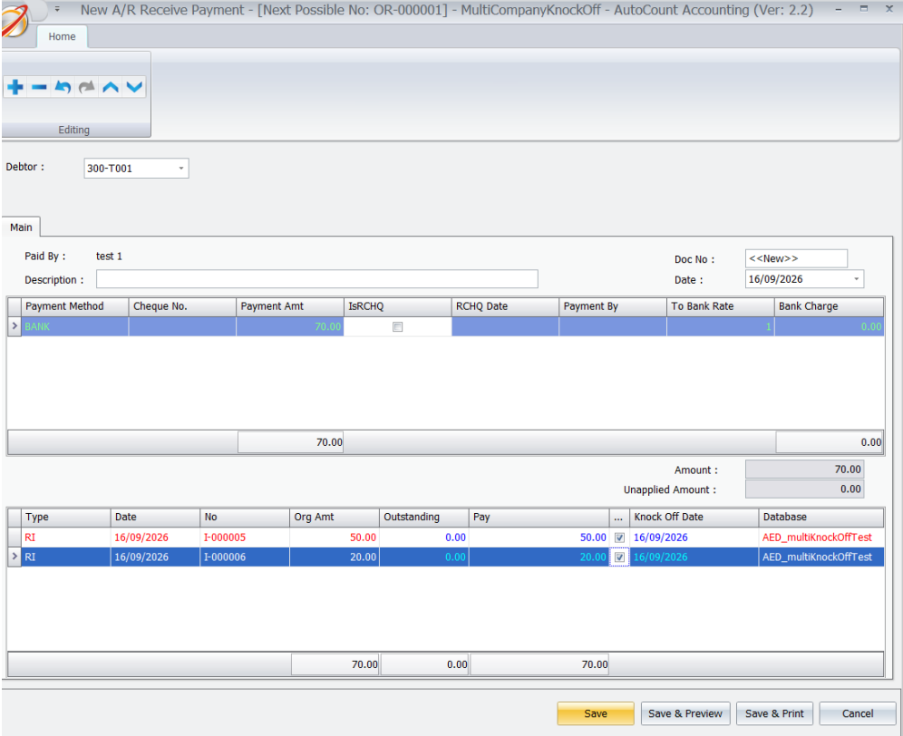Viewport: 903px width, 736px height.
Task: Click the move up chevron icon
Action: [111, 88]
